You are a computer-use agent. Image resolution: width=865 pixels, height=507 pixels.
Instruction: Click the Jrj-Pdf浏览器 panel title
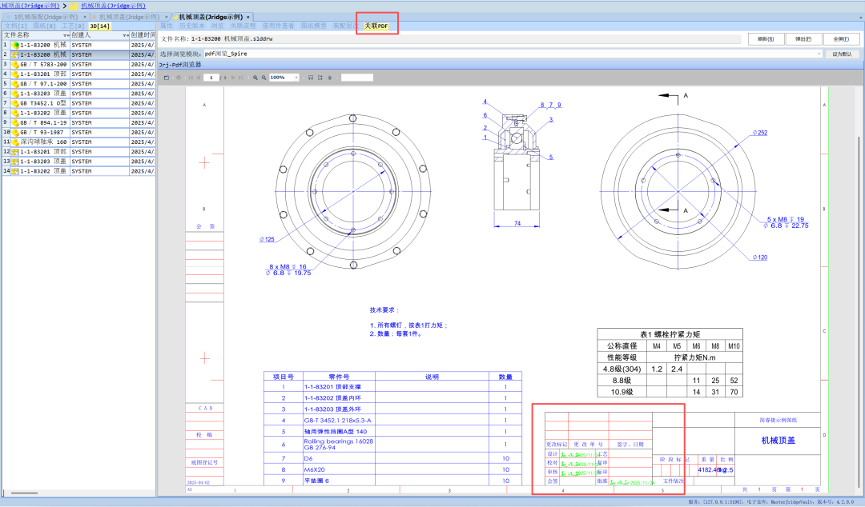click(180, 65)
